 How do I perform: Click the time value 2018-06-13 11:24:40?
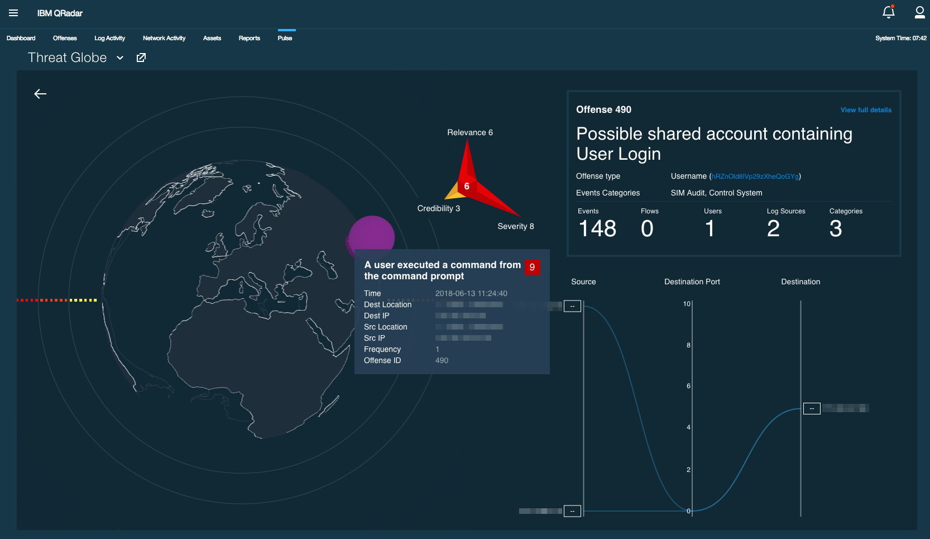(x=471, y=293)
